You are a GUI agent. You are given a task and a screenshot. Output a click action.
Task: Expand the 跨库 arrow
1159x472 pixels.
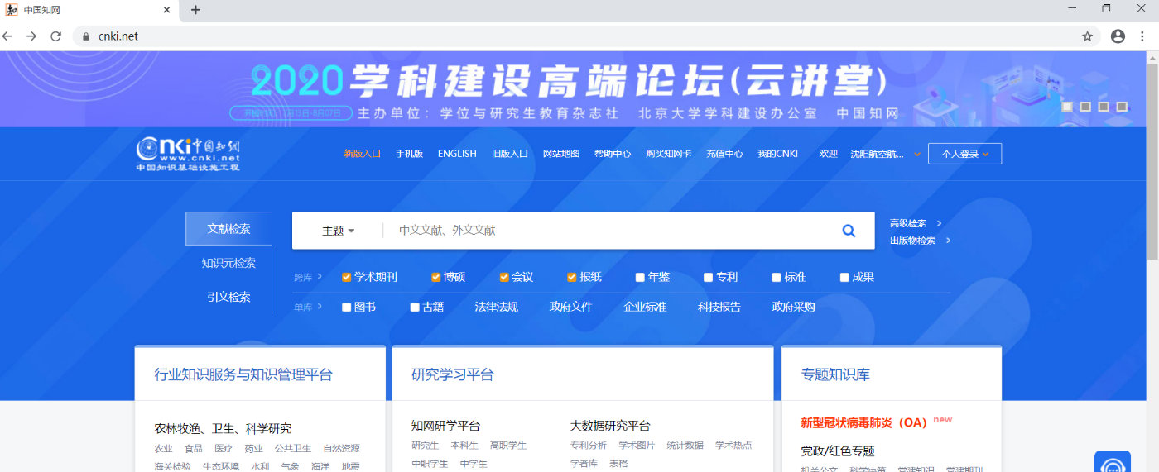tap(320, 278)
